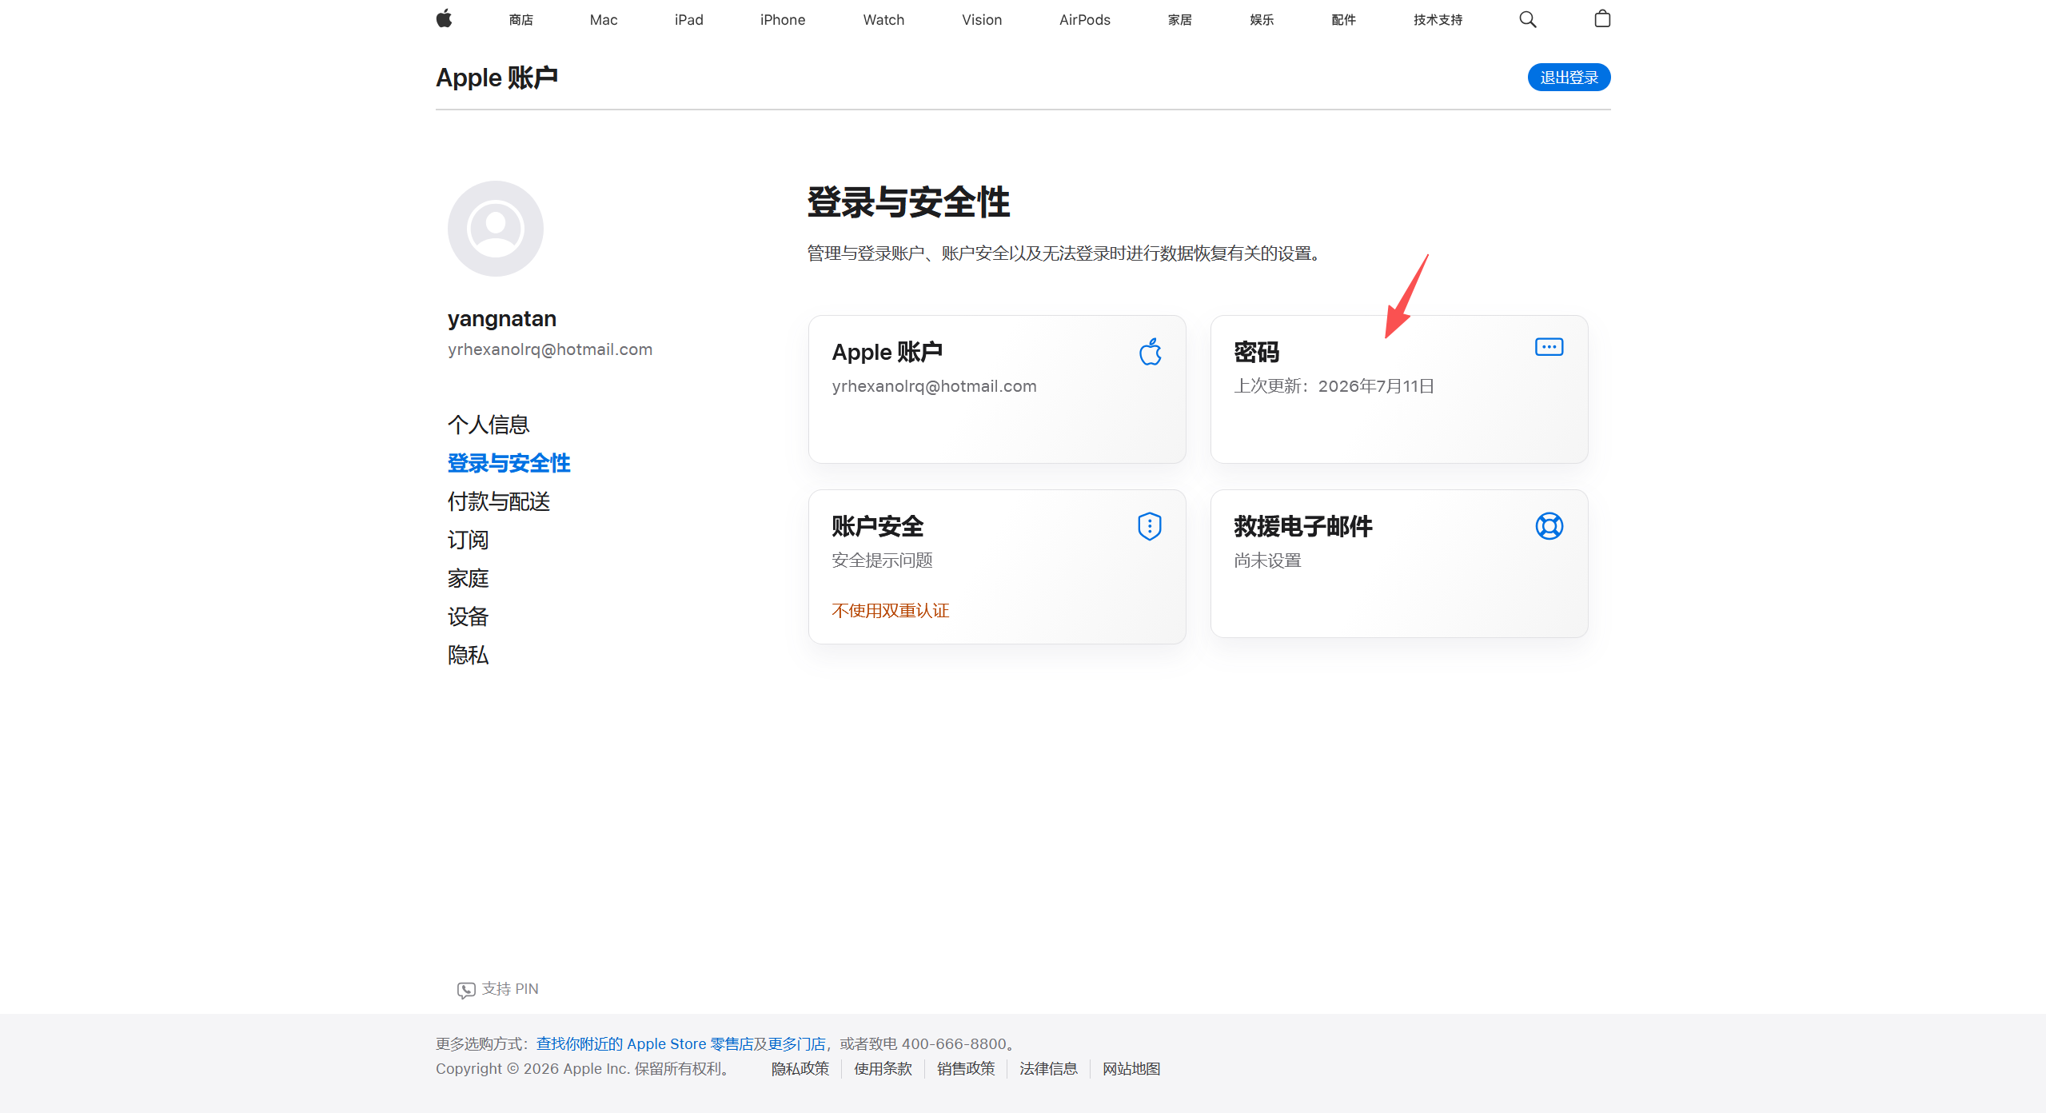Click the 上次更新：2026年7月11日 text
2046x1113 pixels.
click(1334, 386)
